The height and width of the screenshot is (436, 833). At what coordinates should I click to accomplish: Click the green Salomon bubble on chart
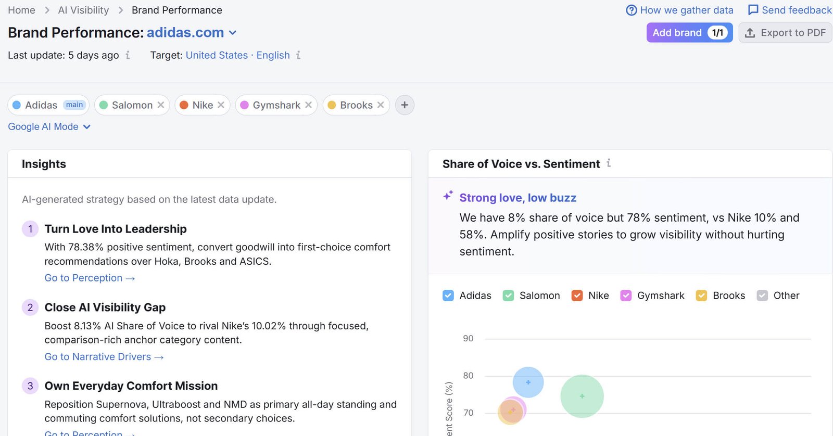tap(582, 396)
